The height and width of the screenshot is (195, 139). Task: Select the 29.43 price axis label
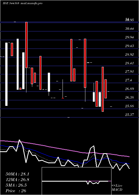[x=130, y=46]
